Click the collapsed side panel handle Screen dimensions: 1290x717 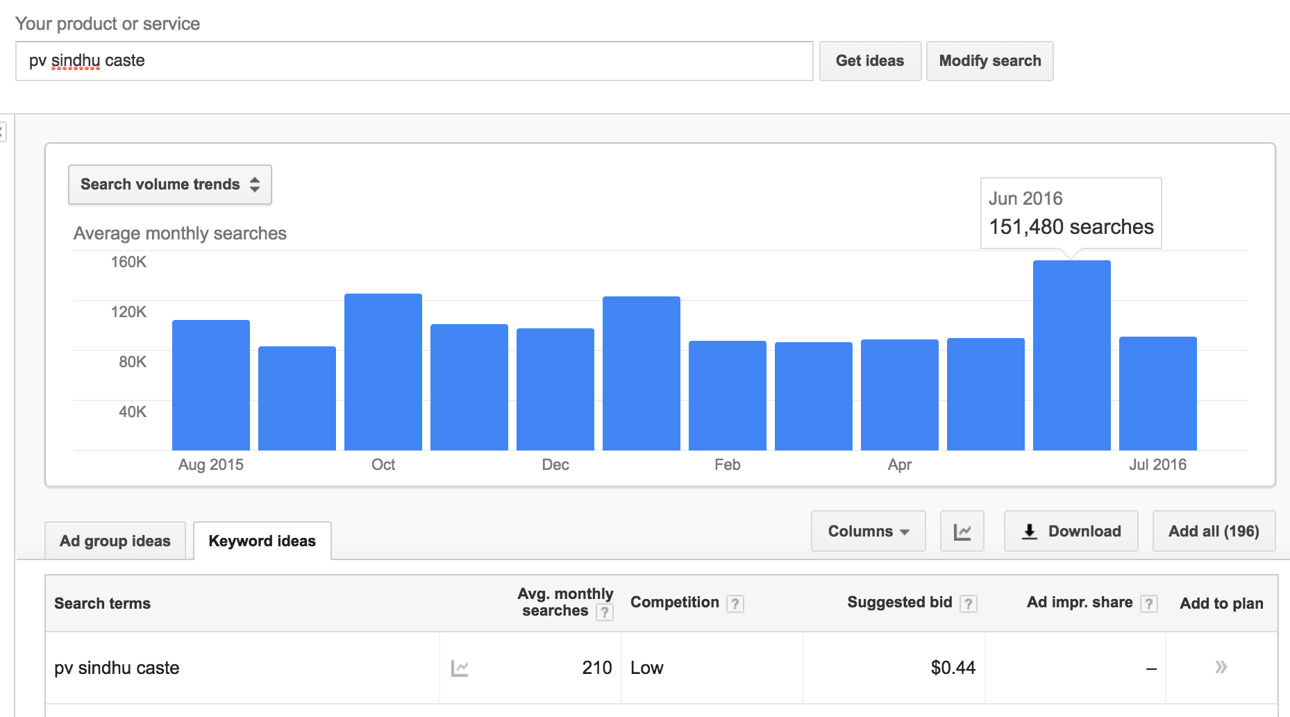coord(3,131)
